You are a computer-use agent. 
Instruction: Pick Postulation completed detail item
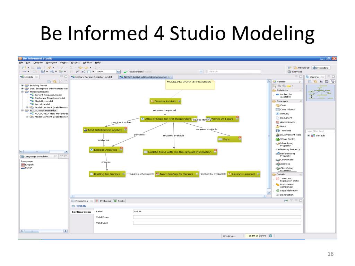(x=285, y=186)
